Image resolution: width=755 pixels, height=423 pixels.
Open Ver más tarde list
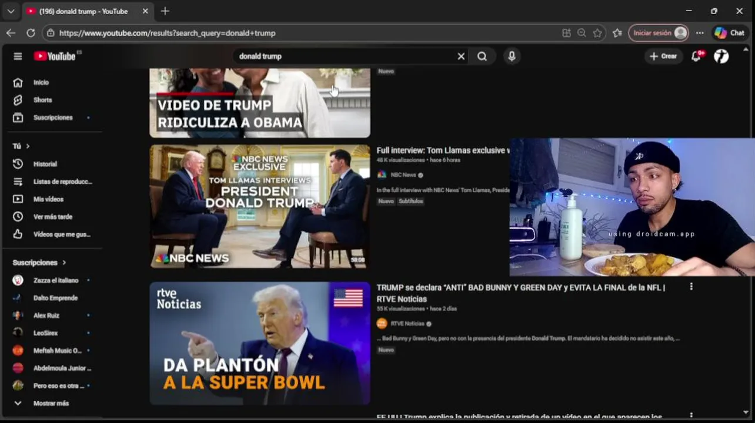[52, 217]
